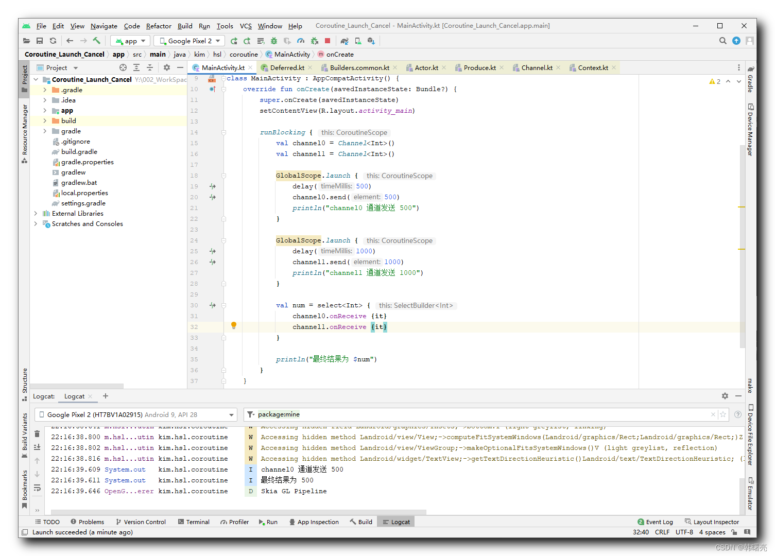Screen dimensions: 775x556
Task: Toggle Soft-Wrap icon in Logcat
Action: [x=37, y=488]
